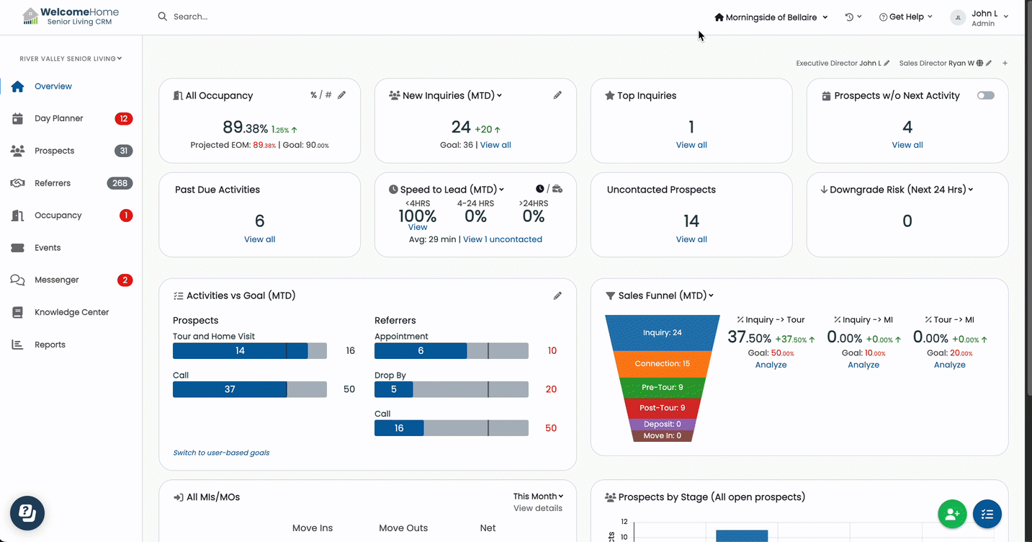The image size is (1032, 542).
Task: Edit the New Inquiries card
Action: point(557,95)
